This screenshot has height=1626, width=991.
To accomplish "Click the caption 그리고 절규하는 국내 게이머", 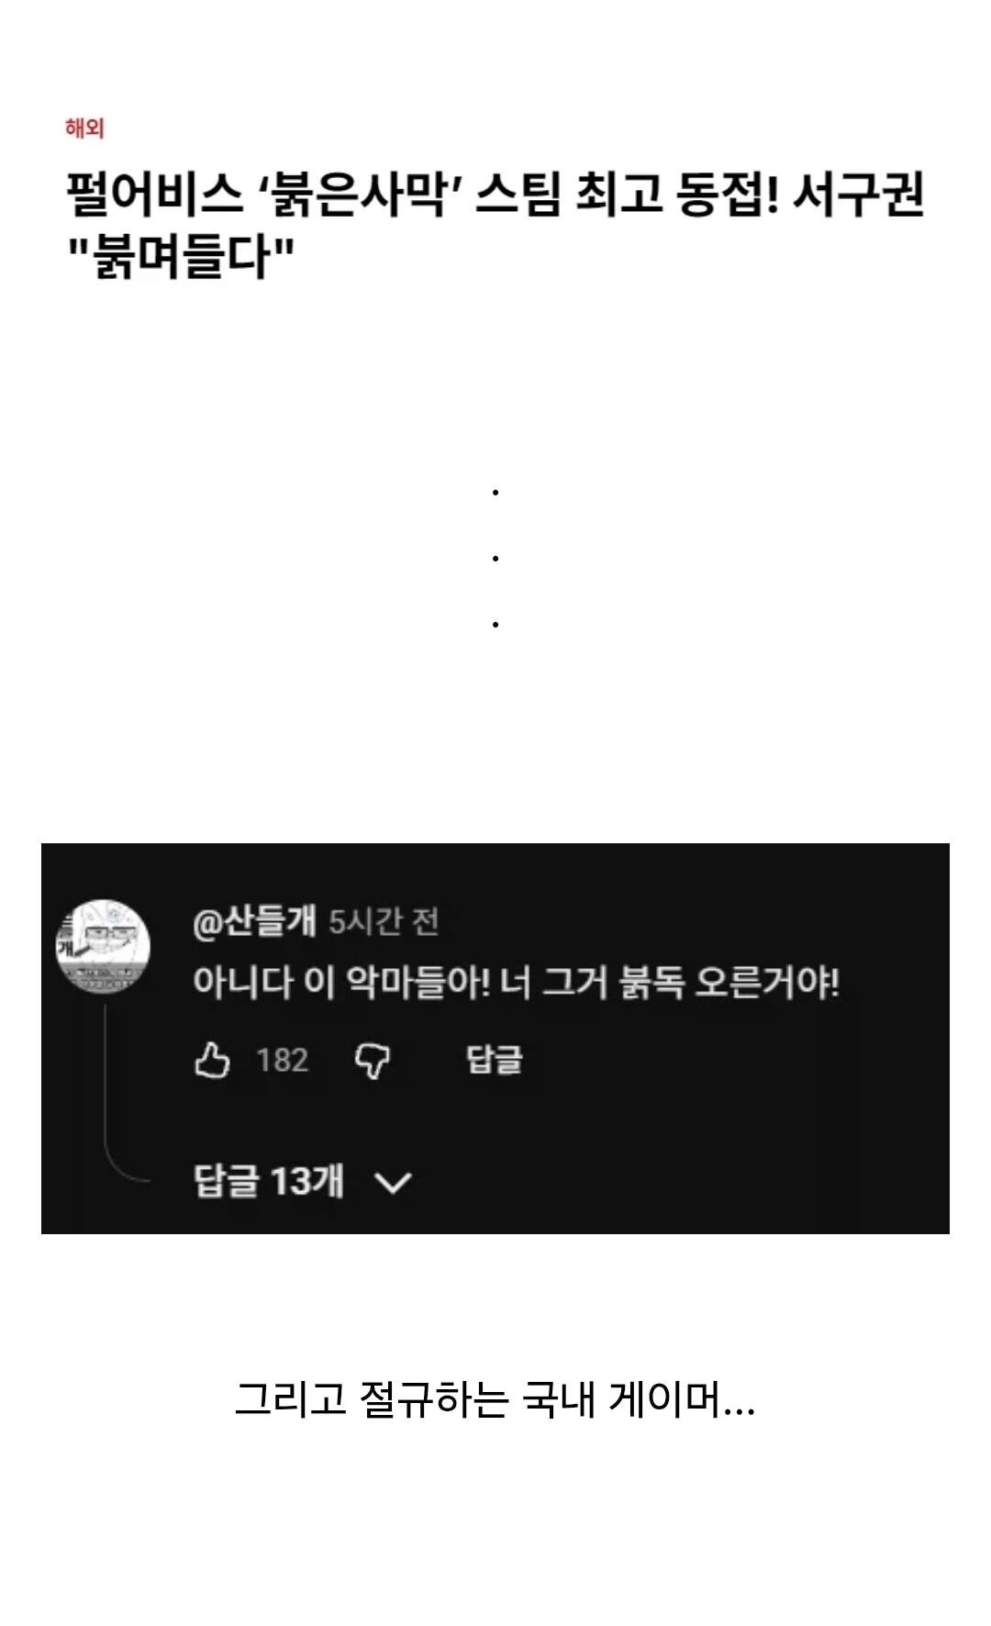I will (495, 1400).
